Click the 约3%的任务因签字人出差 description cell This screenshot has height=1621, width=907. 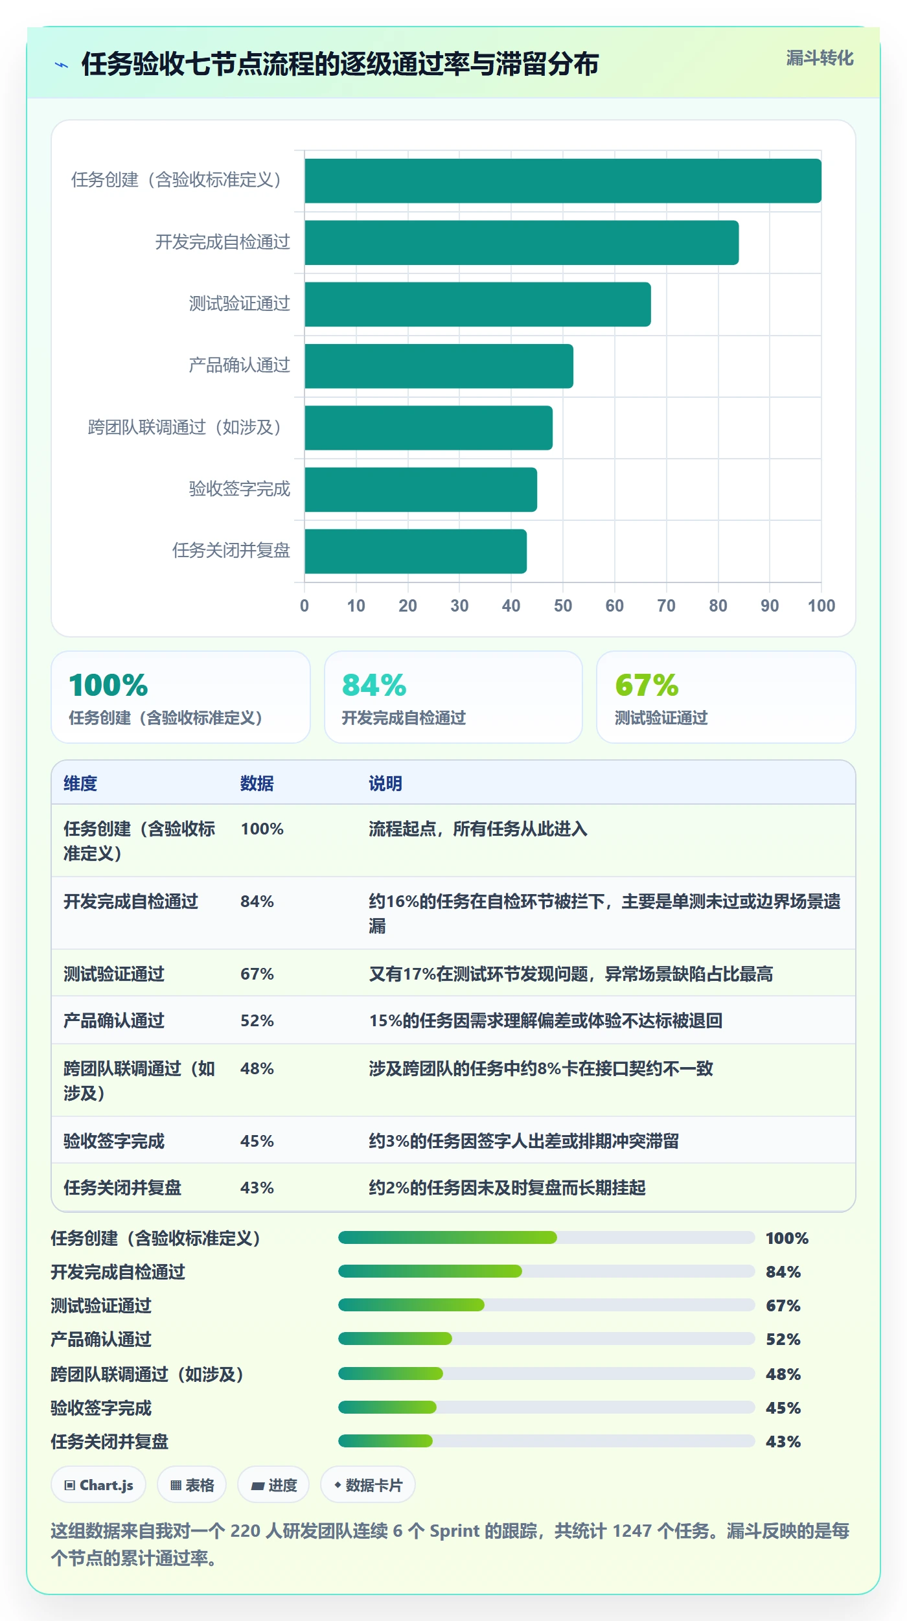(523, 1141)
